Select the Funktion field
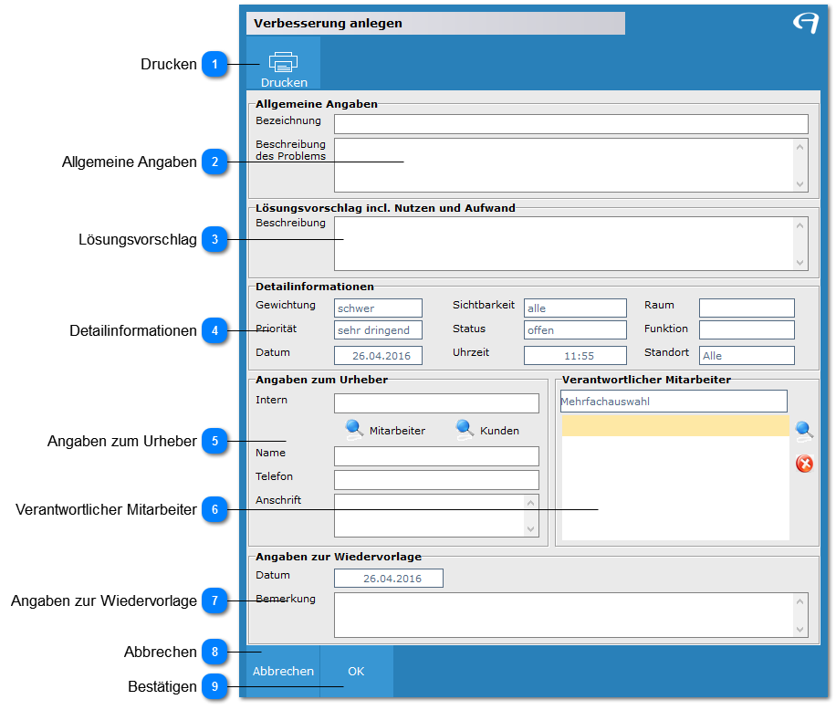836x710 pixels. (747, 330)
